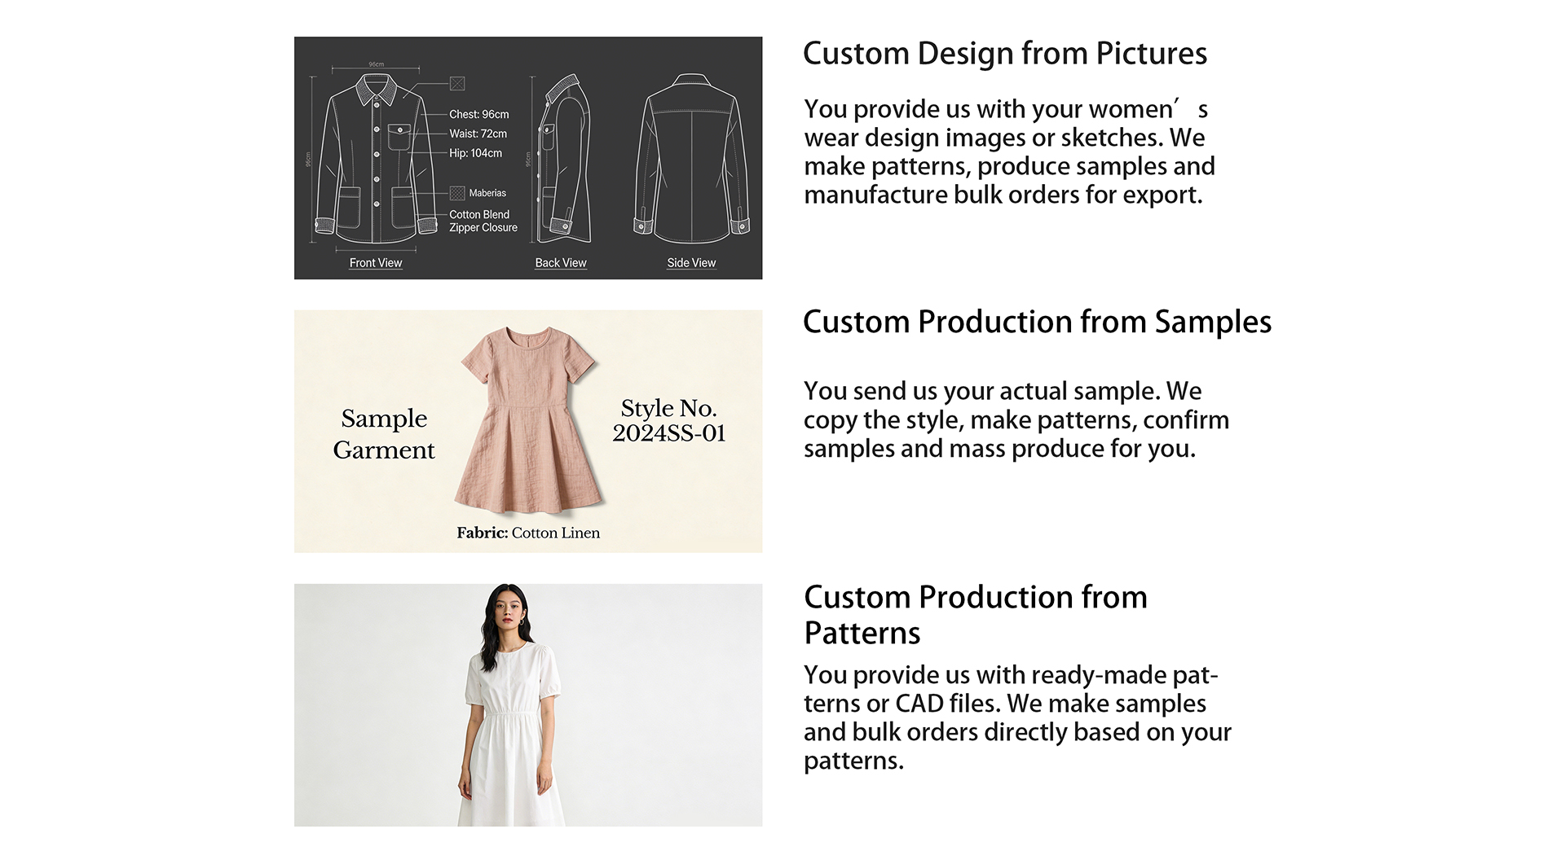Click the fabric swatch icon beside Maberias

click(457, 193)
